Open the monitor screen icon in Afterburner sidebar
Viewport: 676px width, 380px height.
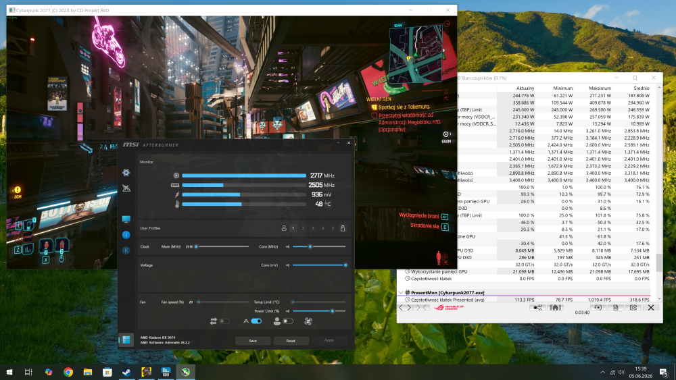pyautogui.click(x=126, y=219)
